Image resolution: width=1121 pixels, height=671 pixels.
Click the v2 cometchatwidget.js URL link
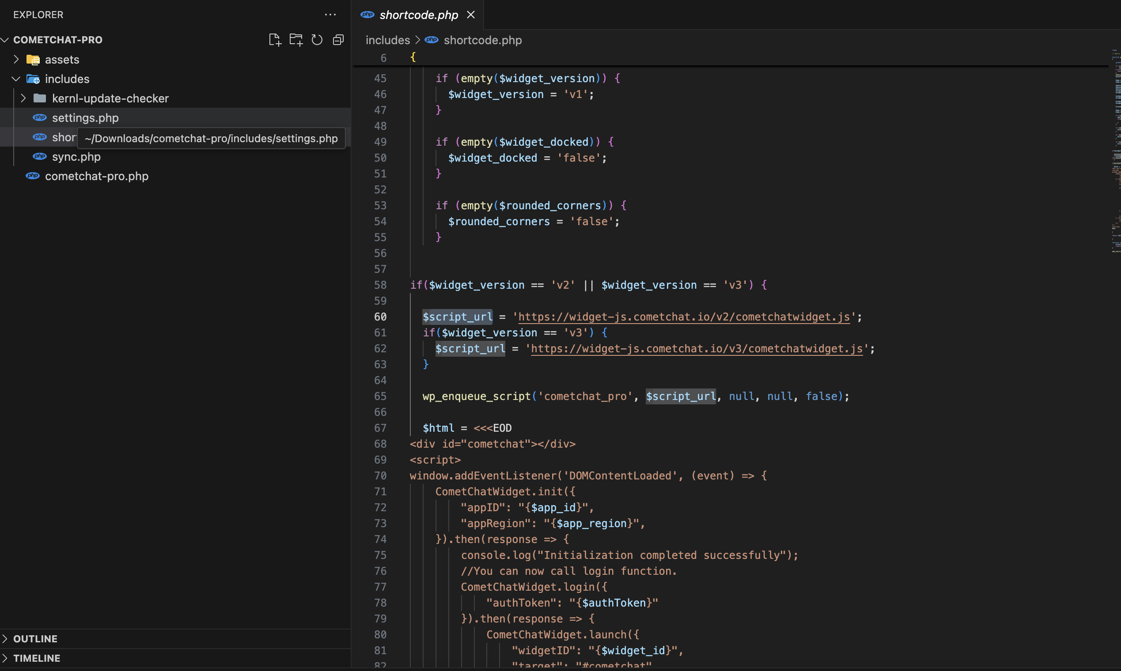click(684, 317)
